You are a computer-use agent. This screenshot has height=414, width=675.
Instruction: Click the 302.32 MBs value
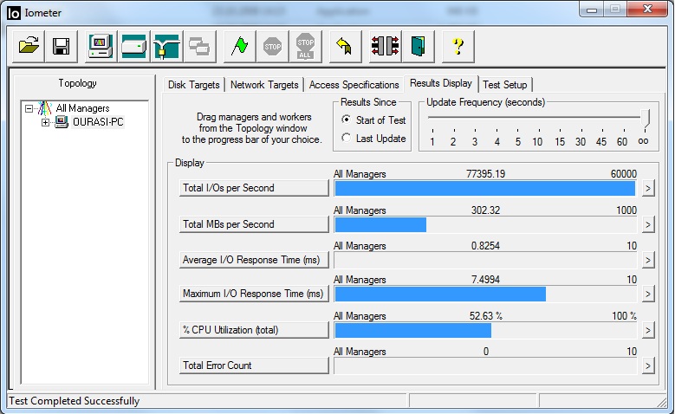485,210
